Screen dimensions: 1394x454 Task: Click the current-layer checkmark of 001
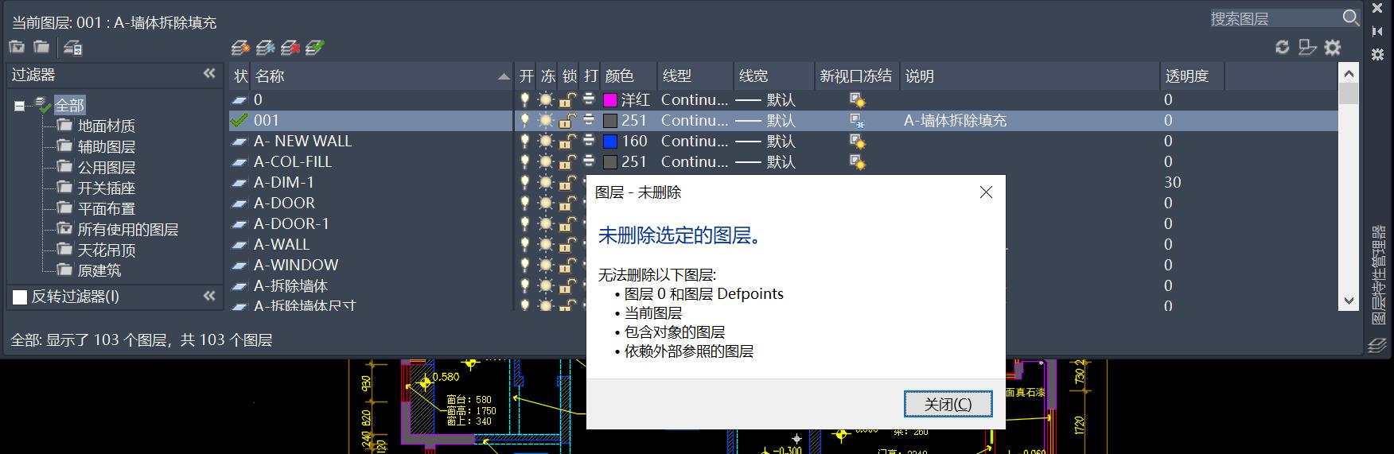tap(239, 121)
